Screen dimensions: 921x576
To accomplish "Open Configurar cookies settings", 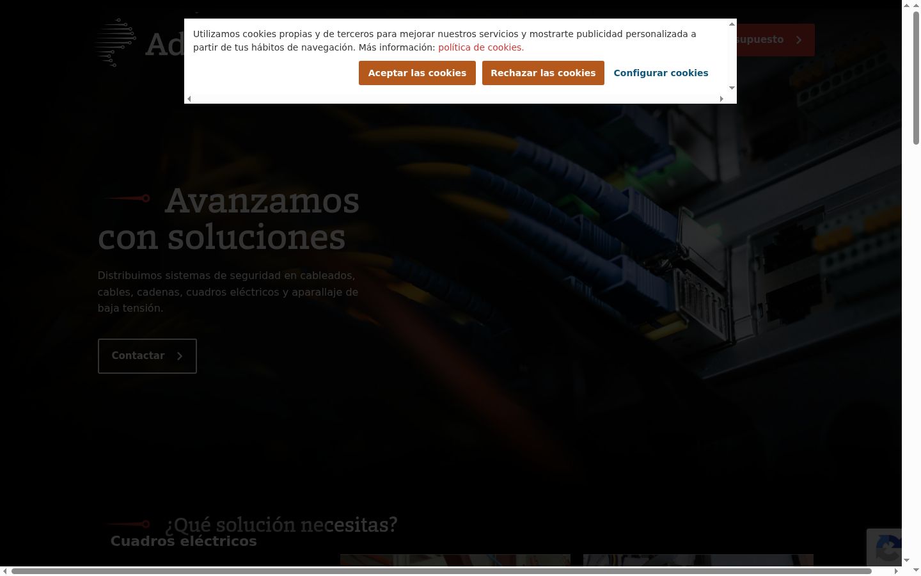I will click(661, 73).
